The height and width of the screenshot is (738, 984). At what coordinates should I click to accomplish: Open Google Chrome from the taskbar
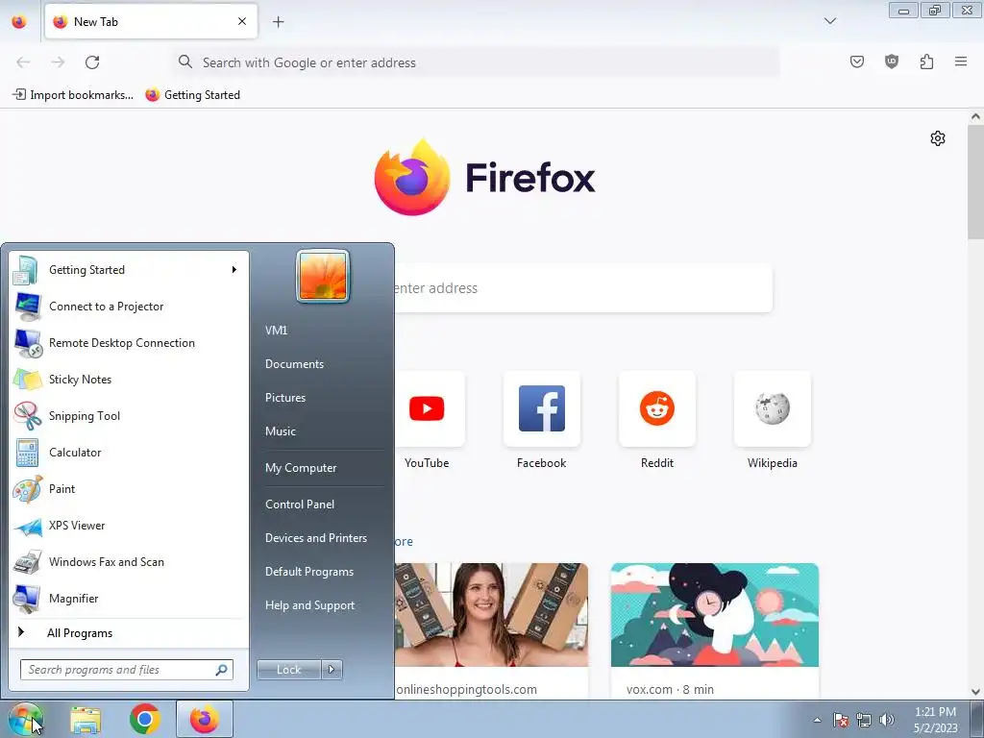[144, 719]
